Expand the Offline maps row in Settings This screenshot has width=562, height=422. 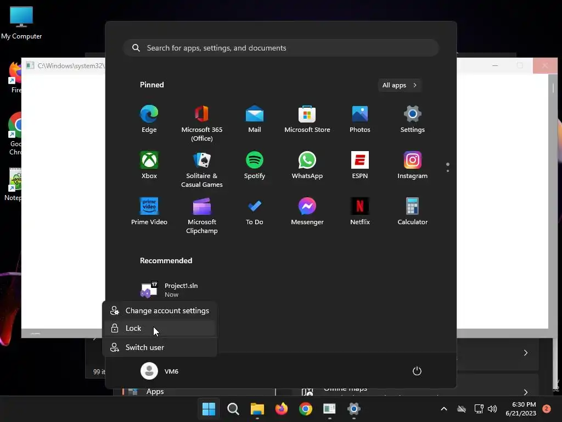(525, 392)
